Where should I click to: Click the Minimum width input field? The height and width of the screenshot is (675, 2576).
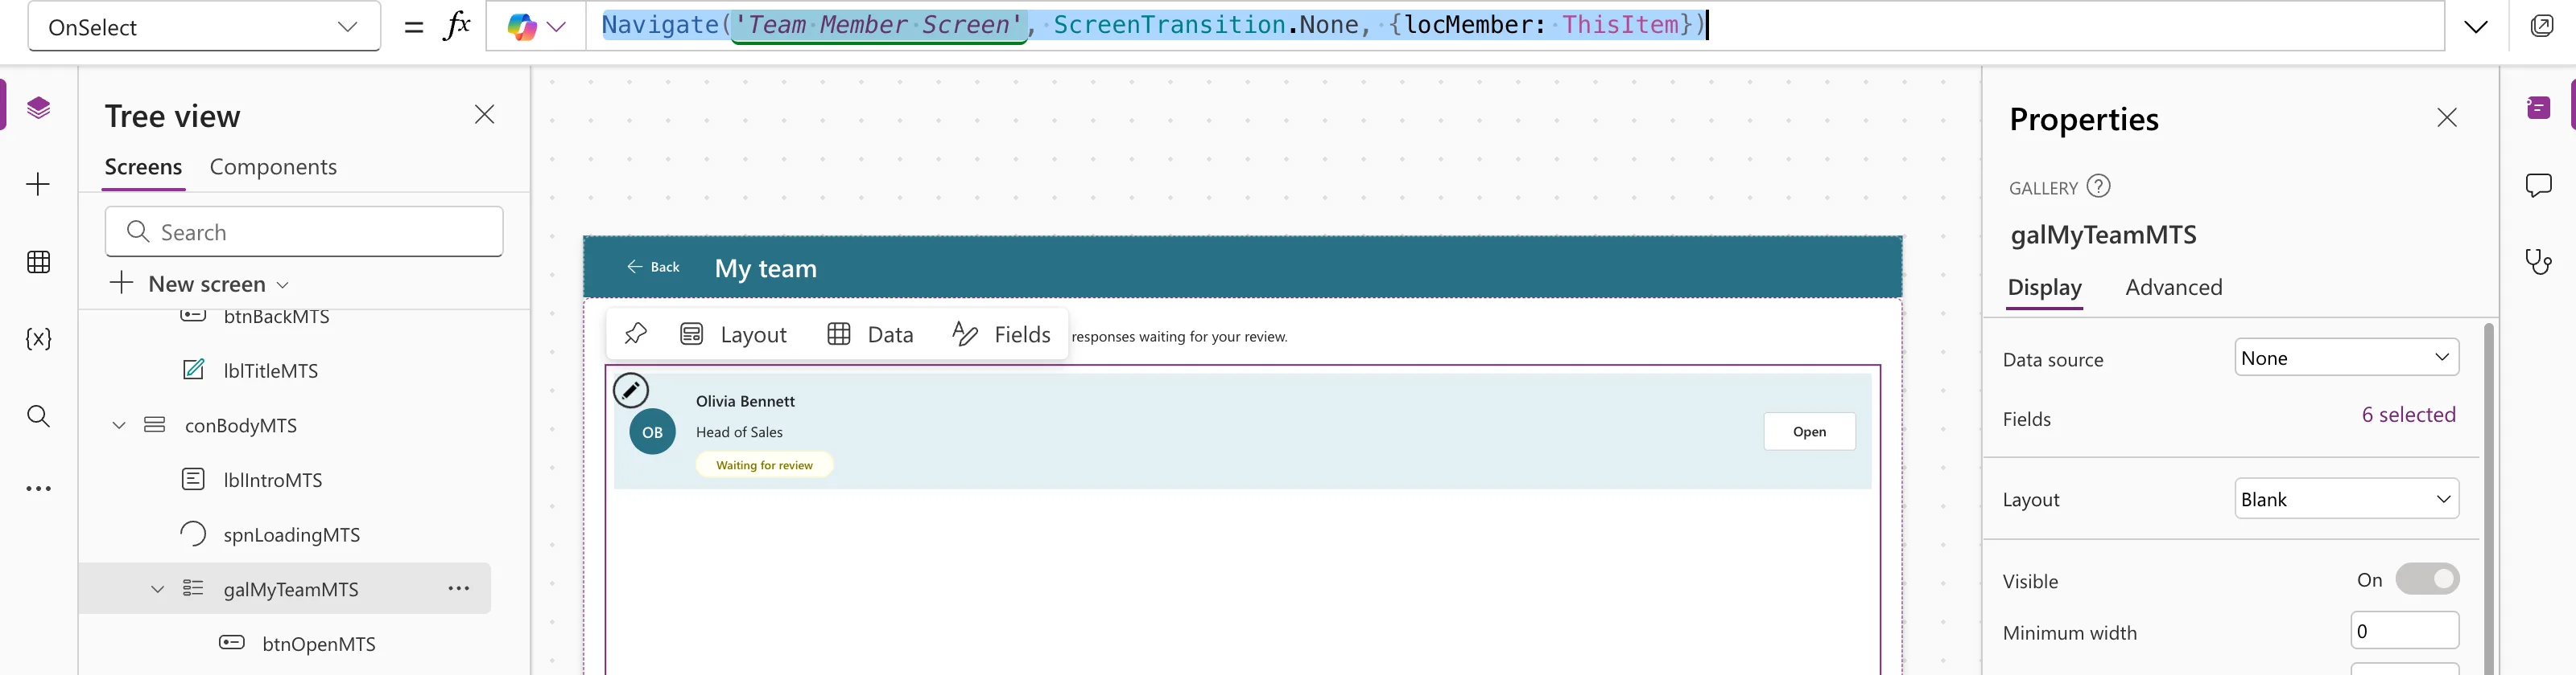click(2404, 631)
